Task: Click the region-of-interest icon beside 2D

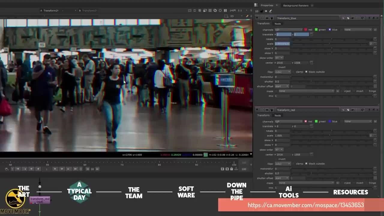Action: (226, 16)
